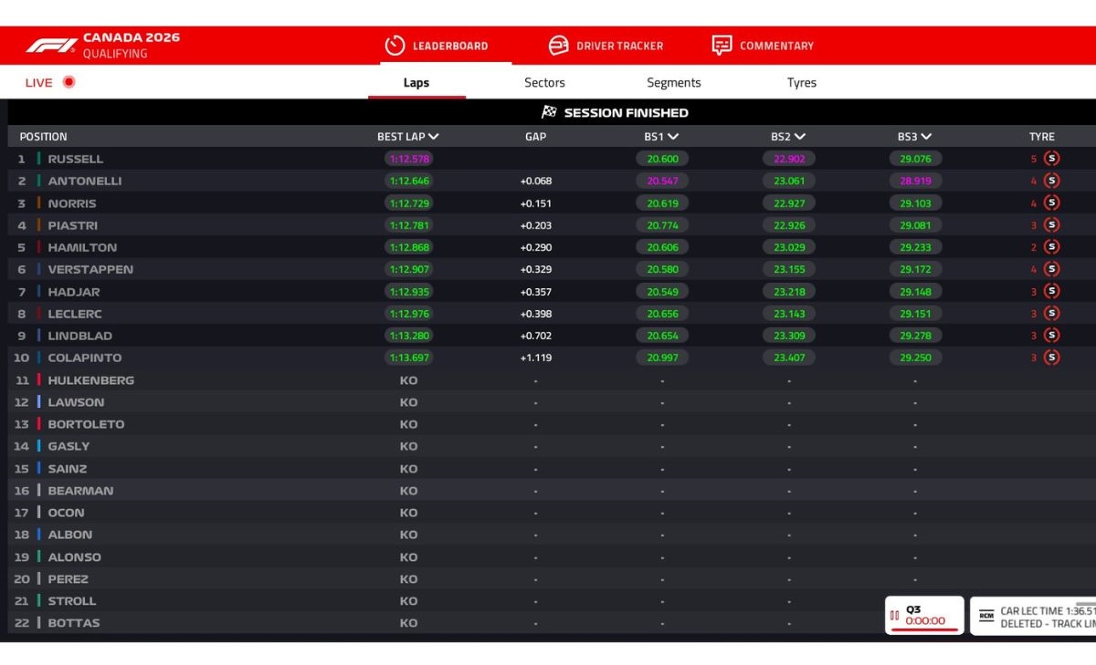The width and height of the screenshot is (1096, 665).
Task: Select driver ANTONELLI row name
Action: (x=84, y=181)
